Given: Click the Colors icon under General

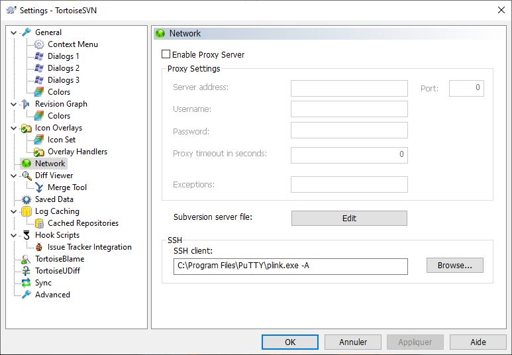Looking at the screenshot, I should [x=39, y=92].
